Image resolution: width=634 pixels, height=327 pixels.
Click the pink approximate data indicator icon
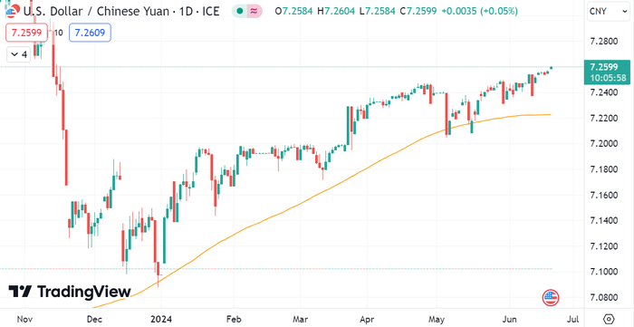coord(255,11)
